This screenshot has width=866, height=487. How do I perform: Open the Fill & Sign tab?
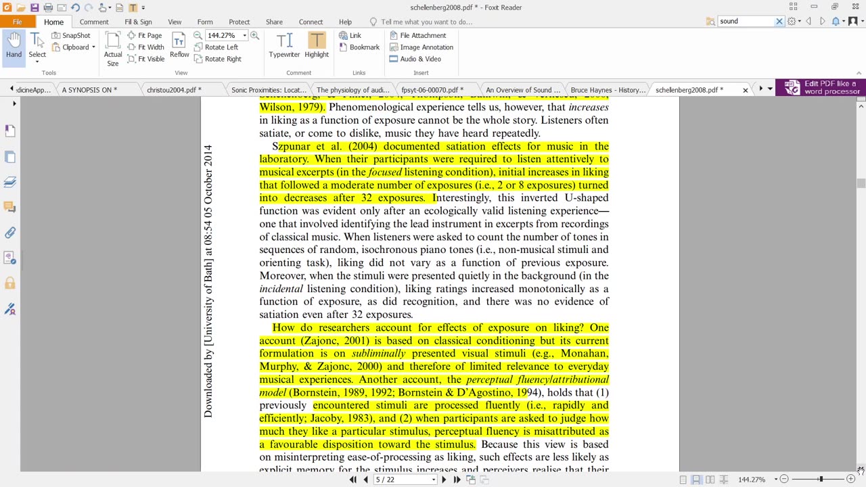pyautogui.click(x=138, y=22)
